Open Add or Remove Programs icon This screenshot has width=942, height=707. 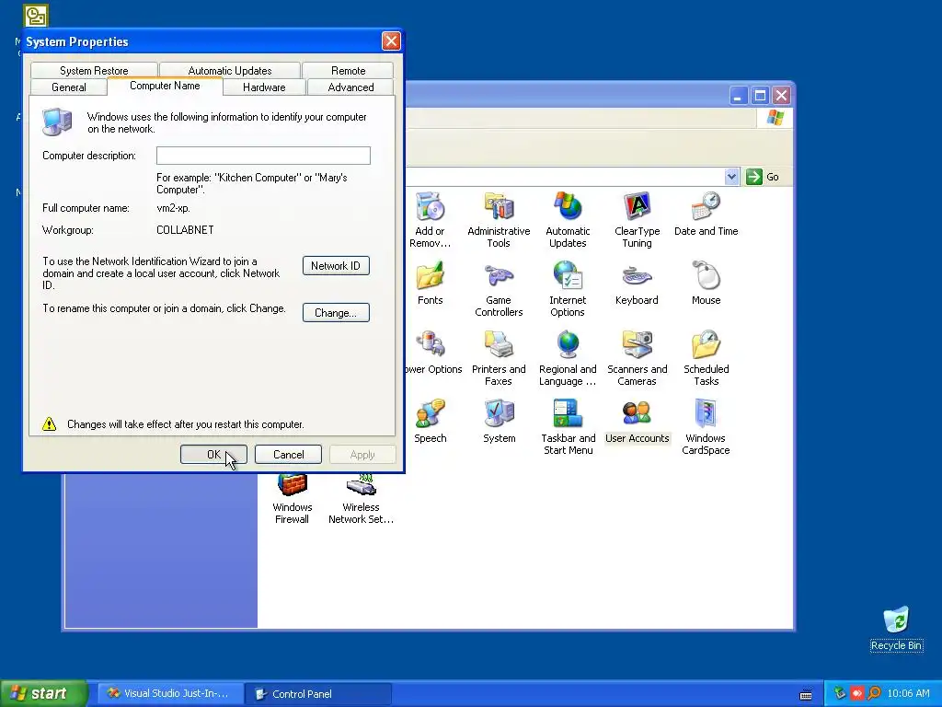point(430,220)
